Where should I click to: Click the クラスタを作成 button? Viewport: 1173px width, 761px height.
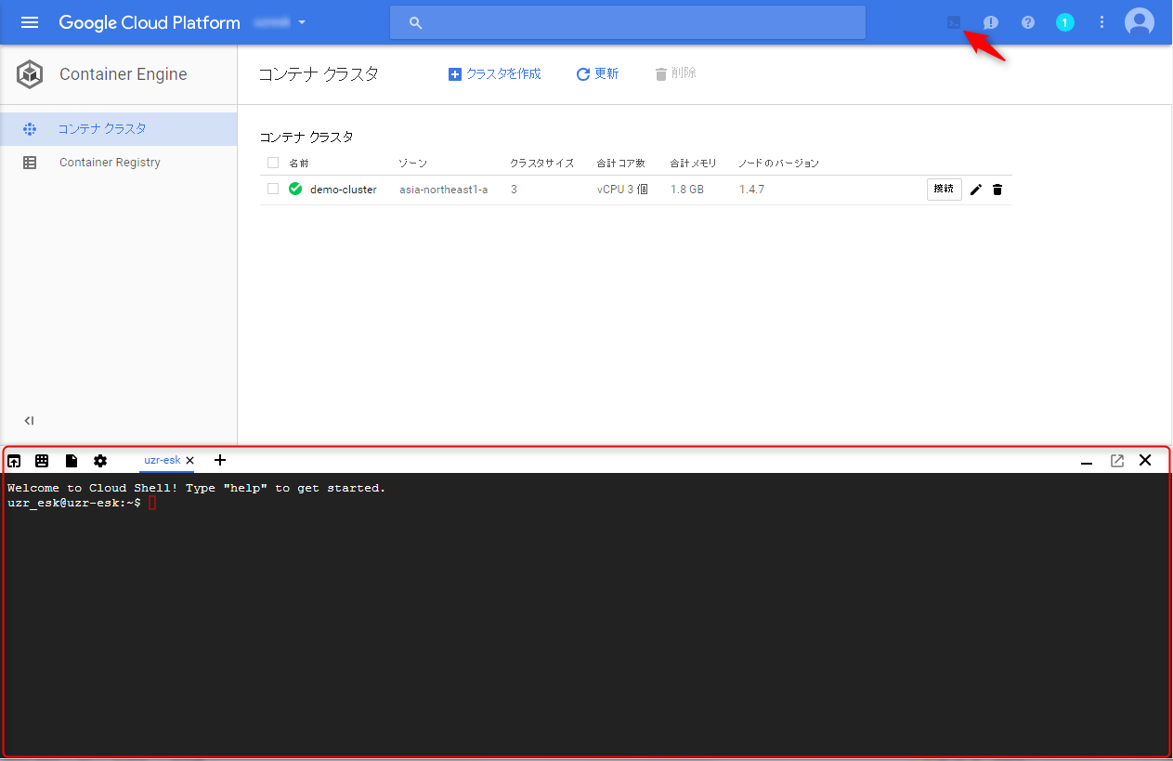pyautogui.click(x=494, y=73)
